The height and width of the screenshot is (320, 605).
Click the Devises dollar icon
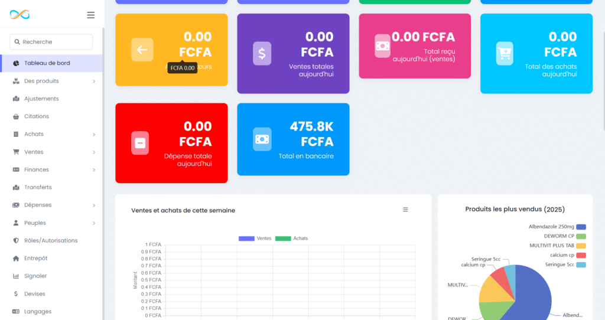click(16, 294)
